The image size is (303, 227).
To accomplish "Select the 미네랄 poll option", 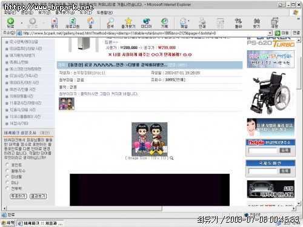I will click(7, 177).
